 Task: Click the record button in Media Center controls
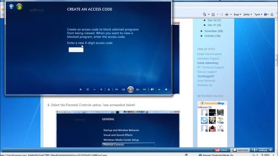click(80, 90)
